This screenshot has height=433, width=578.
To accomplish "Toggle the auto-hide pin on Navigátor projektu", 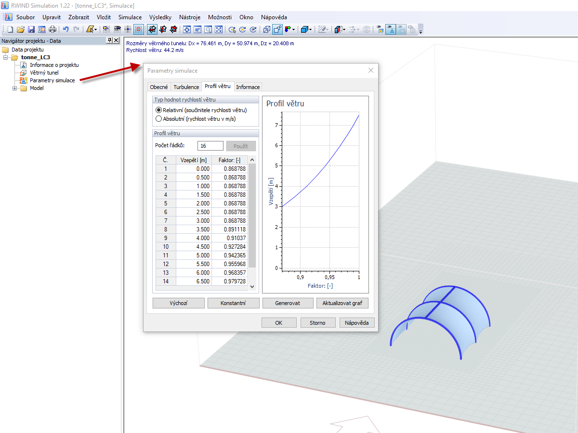I will point(109,40).
